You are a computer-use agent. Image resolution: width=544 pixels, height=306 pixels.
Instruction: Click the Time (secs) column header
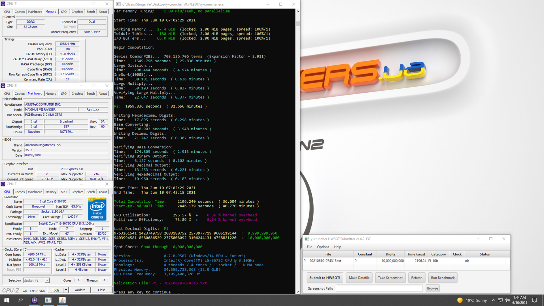[x=416, y=254]
